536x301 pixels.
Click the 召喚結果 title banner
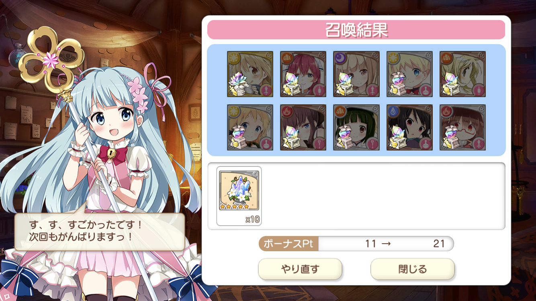click(x=356, y=30)
